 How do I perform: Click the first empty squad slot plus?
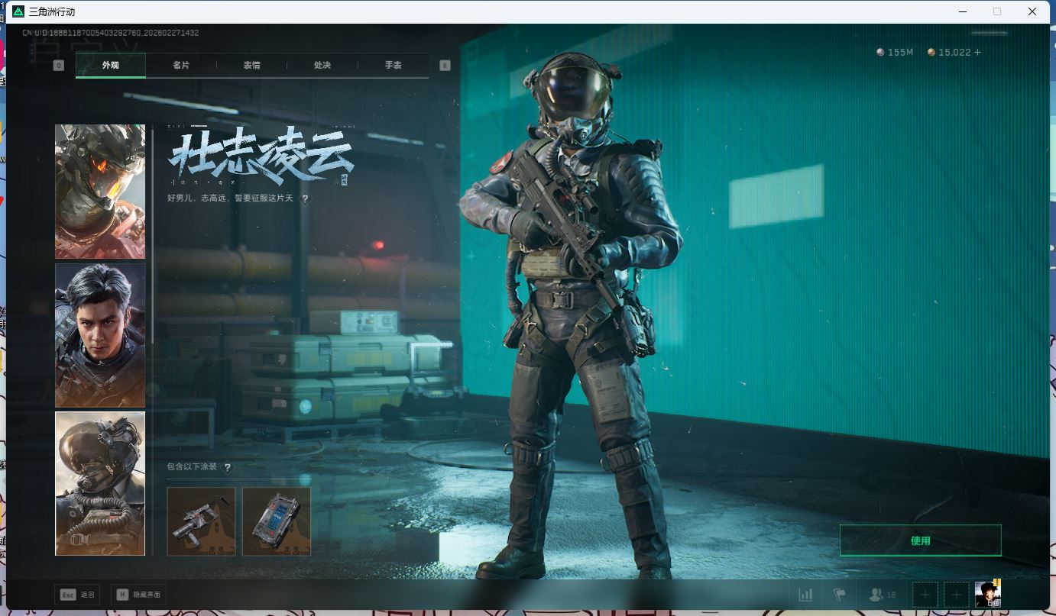(925, 595)
